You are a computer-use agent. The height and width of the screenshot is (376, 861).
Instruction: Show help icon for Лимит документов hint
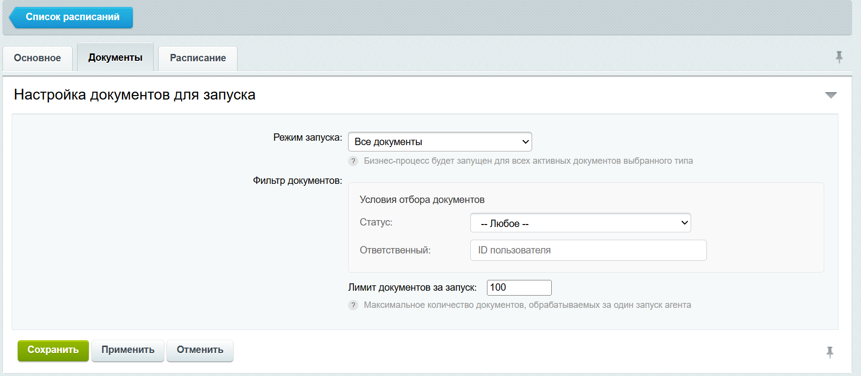[x=353, y=305]
